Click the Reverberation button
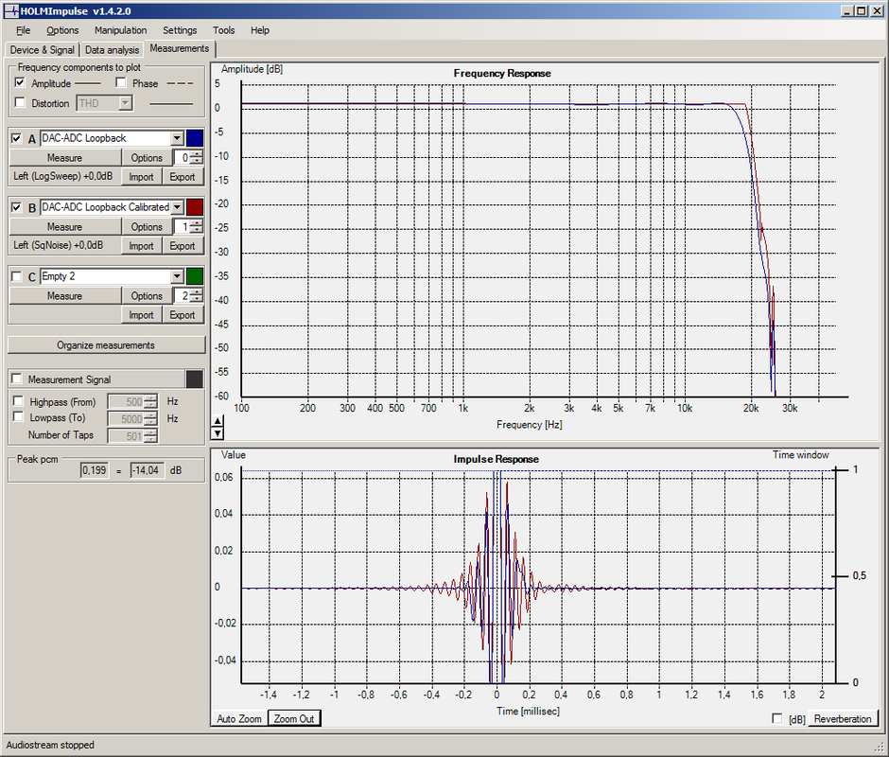Screen dimensions: 889x757 tap(843, 719)
